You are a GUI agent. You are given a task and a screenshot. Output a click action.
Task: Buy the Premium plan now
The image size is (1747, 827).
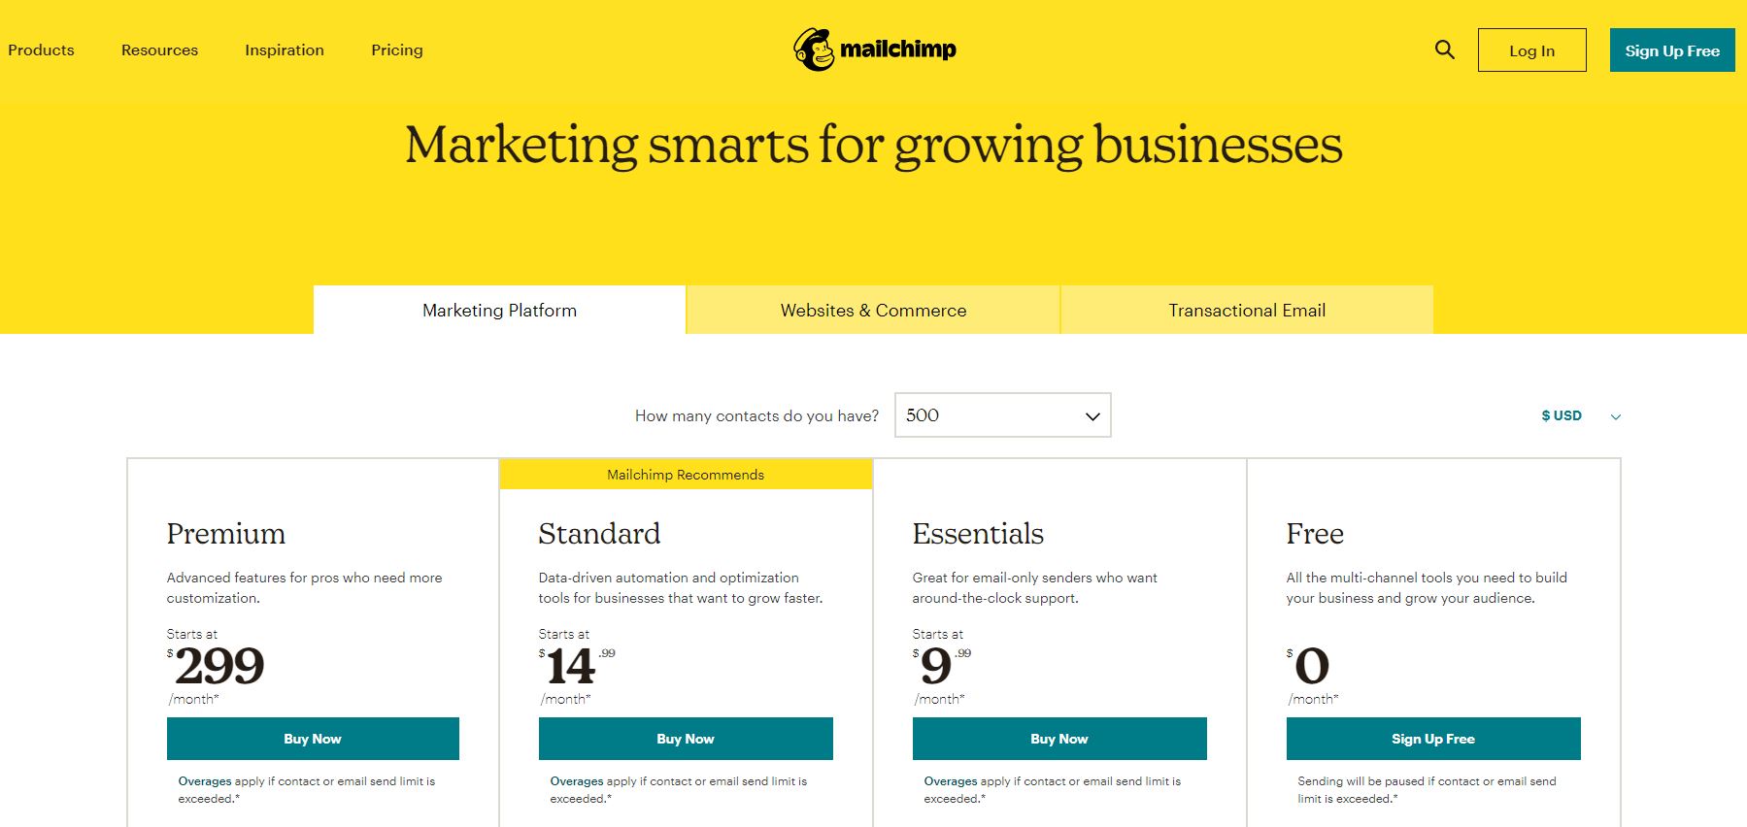coord(313,739)
